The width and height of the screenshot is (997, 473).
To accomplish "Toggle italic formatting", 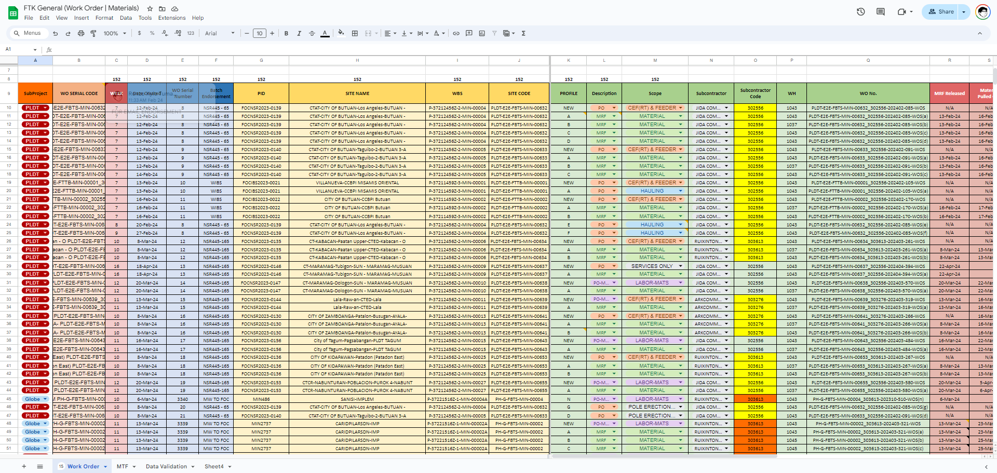I will (x=299, y=33).
